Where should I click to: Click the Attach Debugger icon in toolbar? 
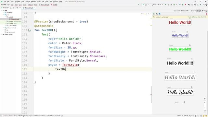click(183, 5)
